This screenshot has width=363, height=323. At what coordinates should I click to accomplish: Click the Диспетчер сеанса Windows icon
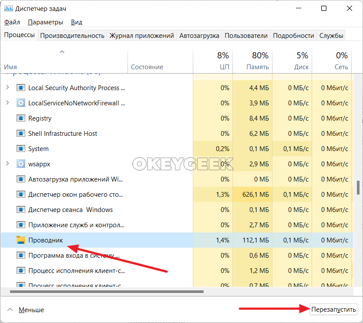[21, 210]
